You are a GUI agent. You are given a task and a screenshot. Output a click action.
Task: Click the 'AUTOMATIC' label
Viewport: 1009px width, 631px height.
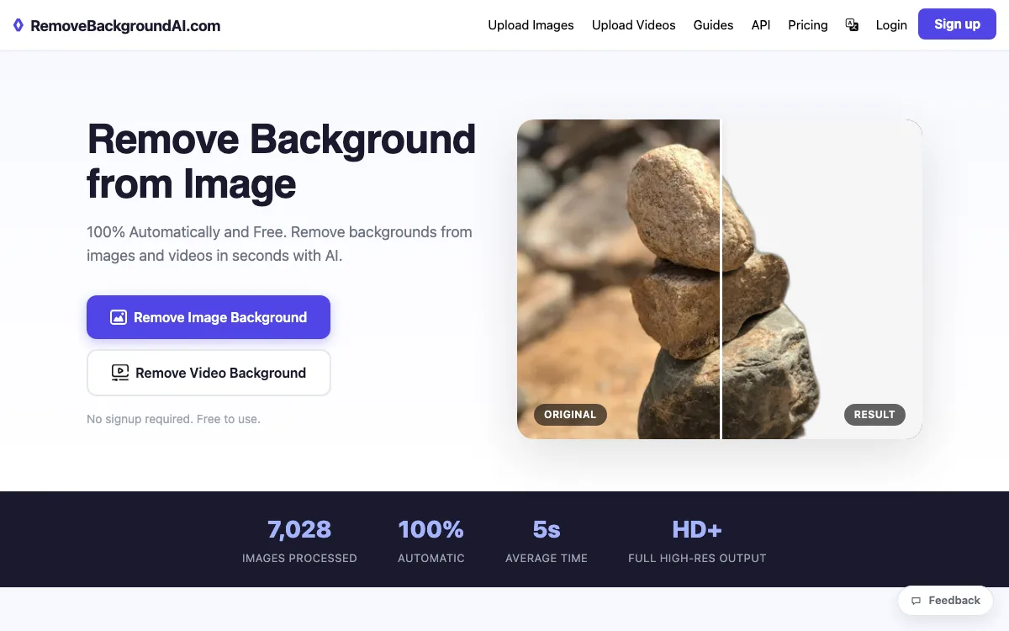click(x=431, y=558)
